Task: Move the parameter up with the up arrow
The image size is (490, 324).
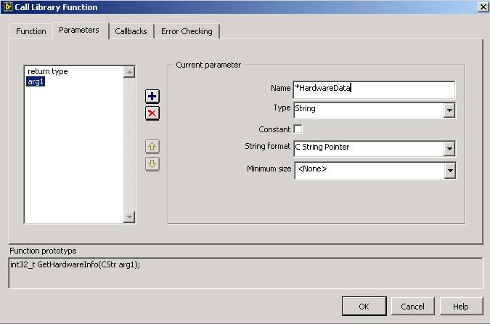Action: coord(152,146)
